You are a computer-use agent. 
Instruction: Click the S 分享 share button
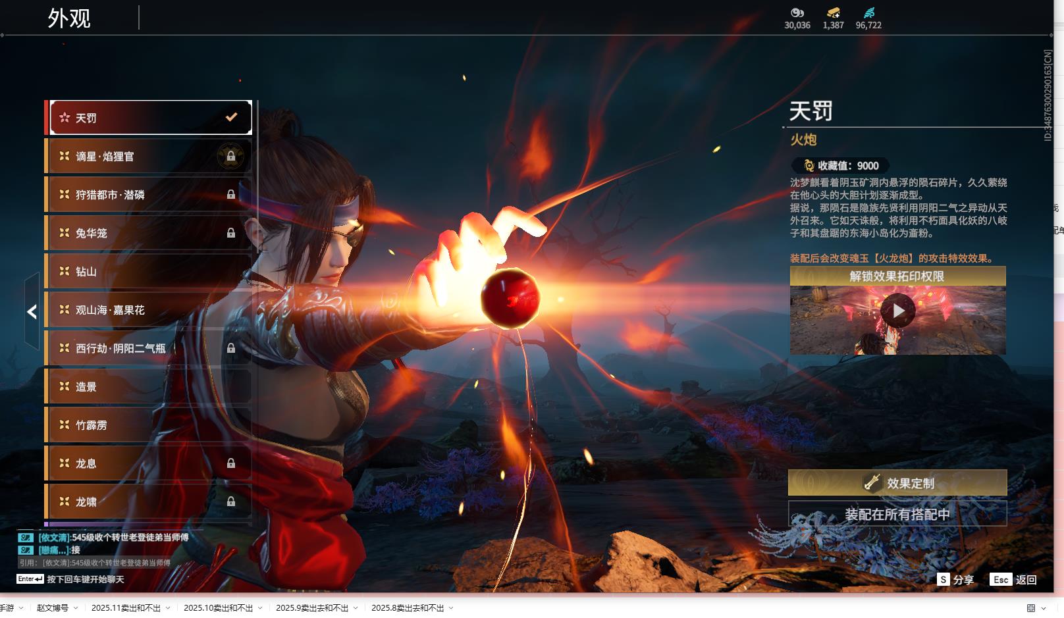pyautogui.click(x=955, y=579)
